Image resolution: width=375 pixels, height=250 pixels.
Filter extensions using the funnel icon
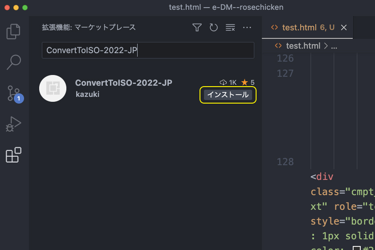coord(197,28)
